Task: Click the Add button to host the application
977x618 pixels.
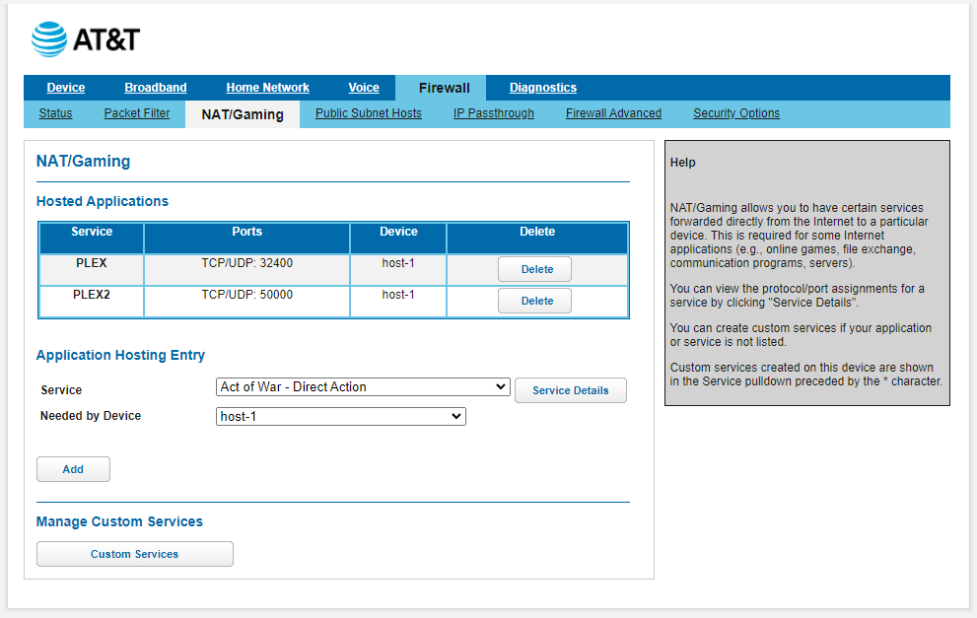Action: 73,468
